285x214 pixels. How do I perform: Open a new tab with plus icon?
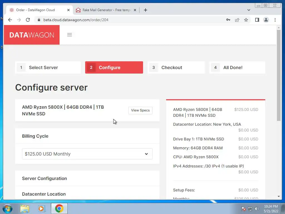point(145,10)
